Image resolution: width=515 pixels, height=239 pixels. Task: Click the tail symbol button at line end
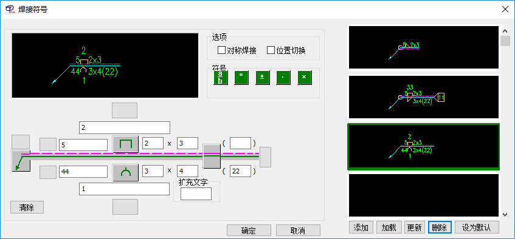[x=265, y=157]
